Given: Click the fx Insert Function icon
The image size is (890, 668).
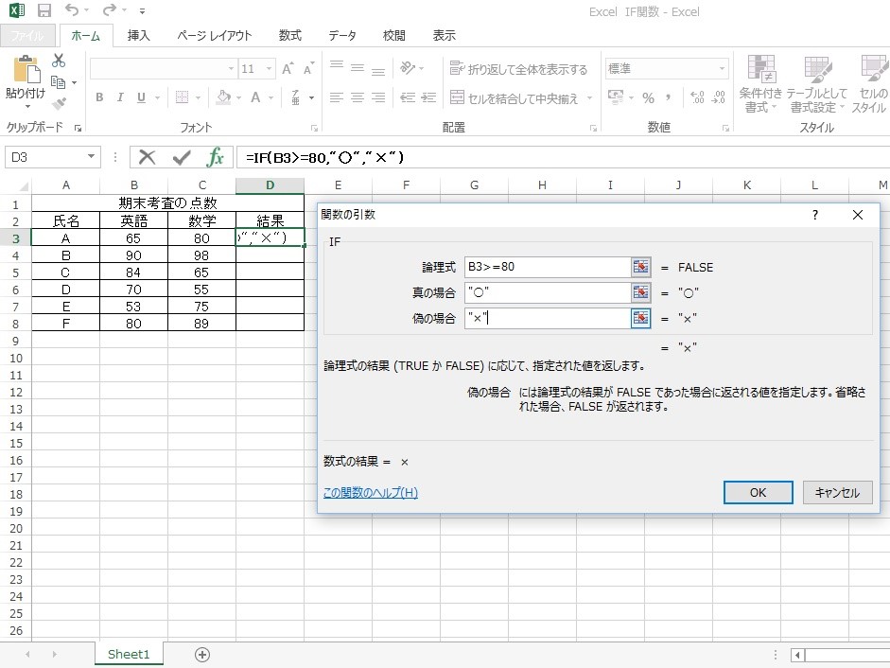Looking at the screenshot, I should point(216,157).
